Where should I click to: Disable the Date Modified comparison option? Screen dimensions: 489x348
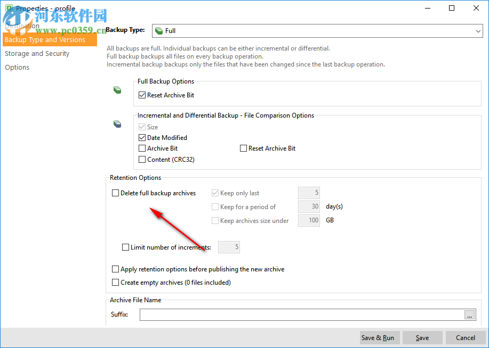[x=142, y=137]
